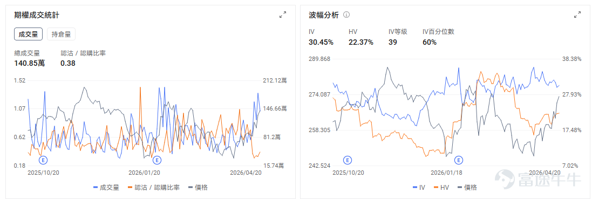
Task: Toggle the 價格 legend in options chart
Action: pyautogui.click(x=198, y=187)
